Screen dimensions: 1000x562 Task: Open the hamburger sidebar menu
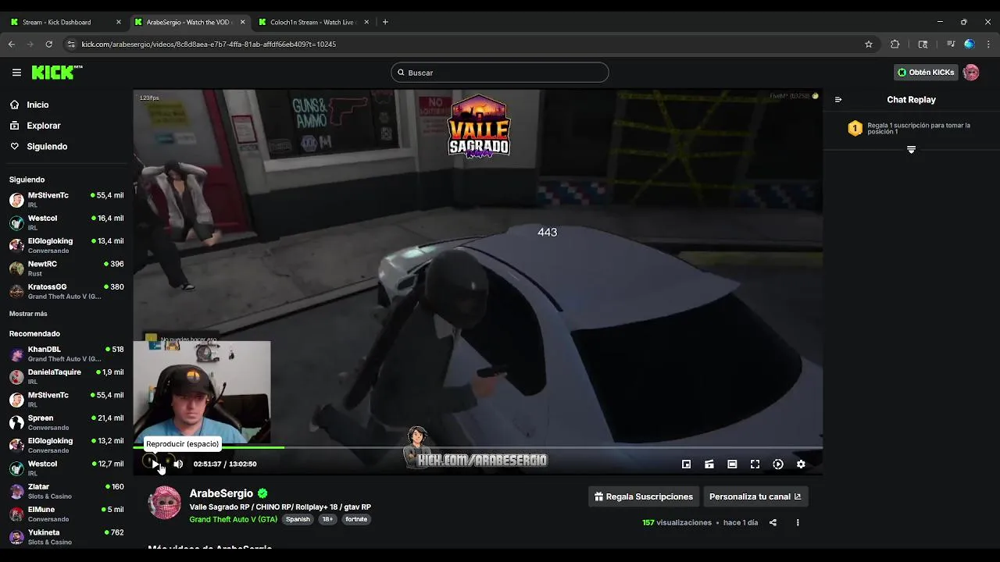coord(16,73)
